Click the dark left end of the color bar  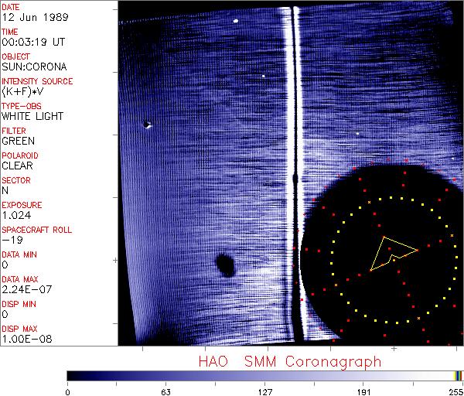pyautogui.click(x=73, y=375)
